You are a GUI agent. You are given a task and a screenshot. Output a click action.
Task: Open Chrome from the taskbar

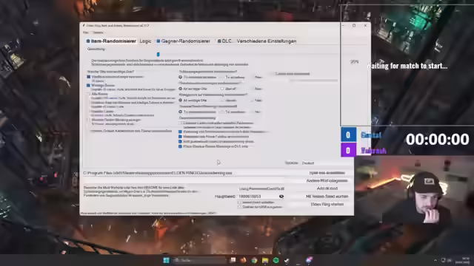[254, 260]
